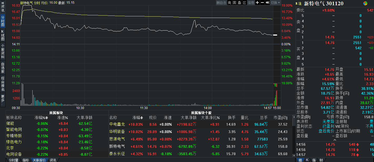Viewport: 374px width, 162px height.
Task: Select the 绿色电力 sector row
Action: point(57,142)
